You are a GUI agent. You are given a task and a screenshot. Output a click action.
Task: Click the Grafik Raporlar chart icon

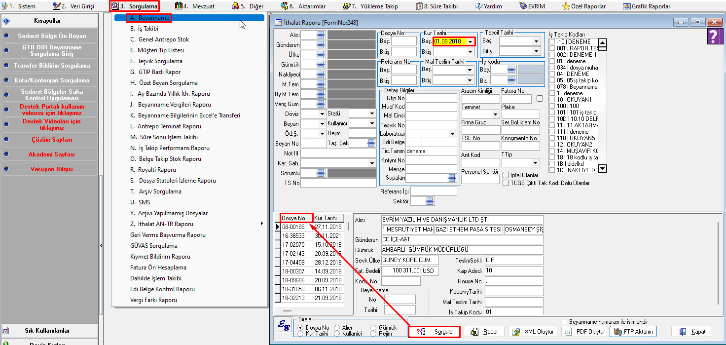tap(626, 6)
